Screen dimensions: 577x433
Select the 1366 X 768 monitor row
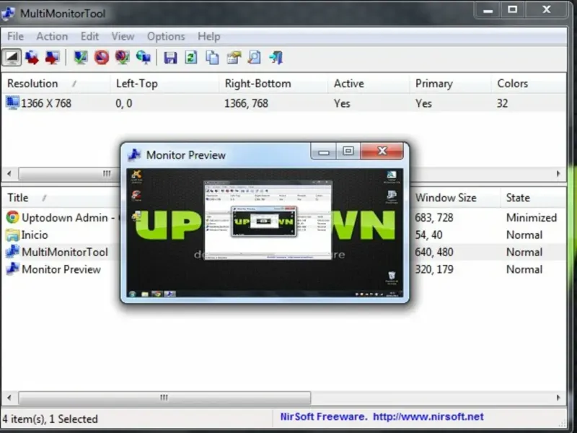coord(283,103)
